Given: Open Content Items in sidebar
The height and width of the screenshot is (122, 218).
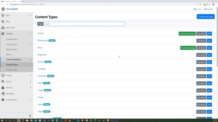Looking at the screenshot, I should coord(12,39).
